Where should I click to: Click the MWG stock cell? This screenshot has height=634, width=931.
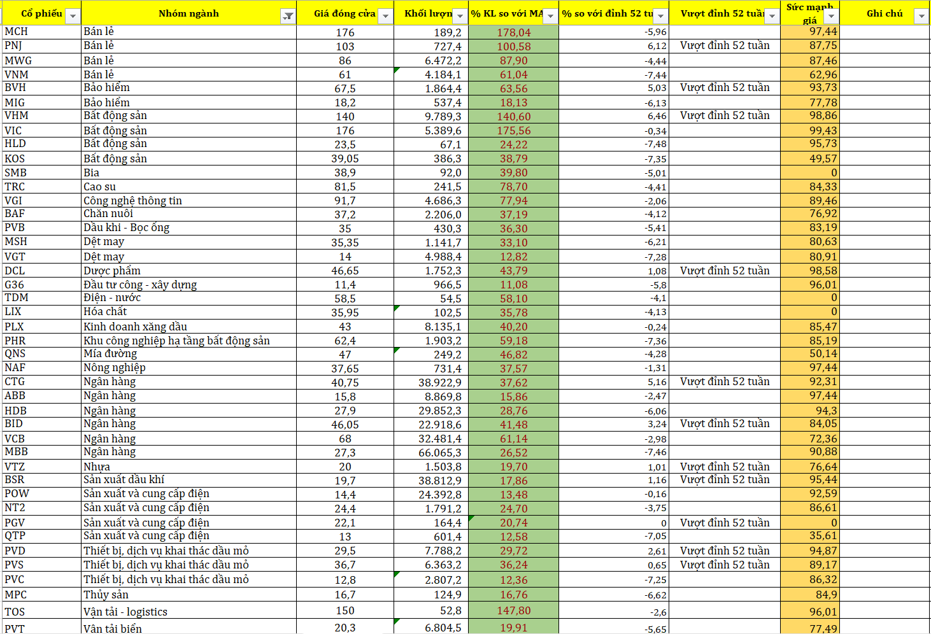(41, 60)
